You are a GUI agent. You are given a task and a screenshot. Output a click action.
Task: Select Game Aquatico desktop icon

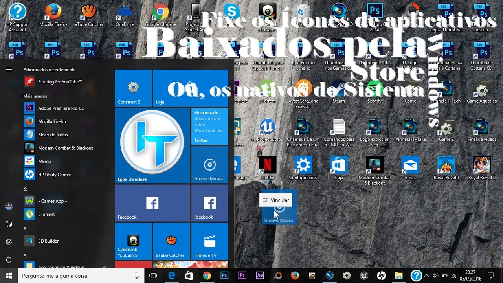pyautogui.click(x=482, y=92)
